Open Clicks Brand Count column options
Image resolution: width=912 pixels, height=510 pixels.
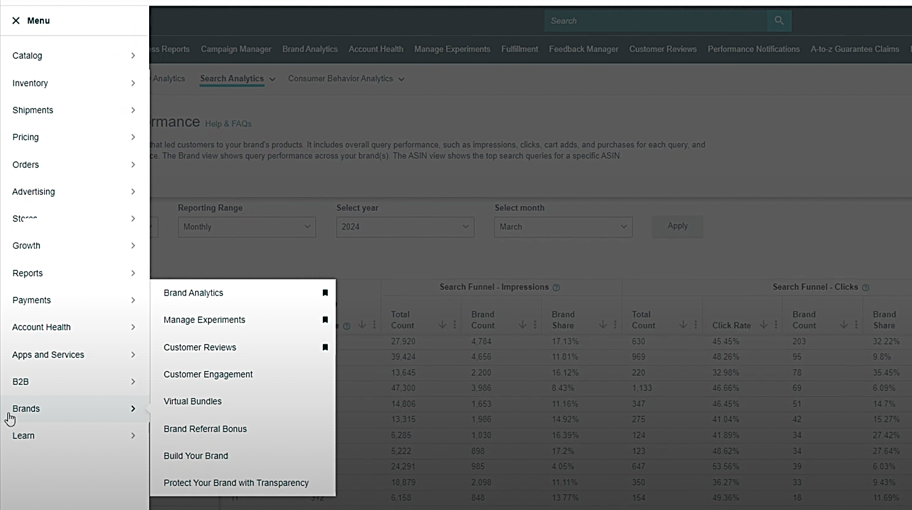point(856,325)
